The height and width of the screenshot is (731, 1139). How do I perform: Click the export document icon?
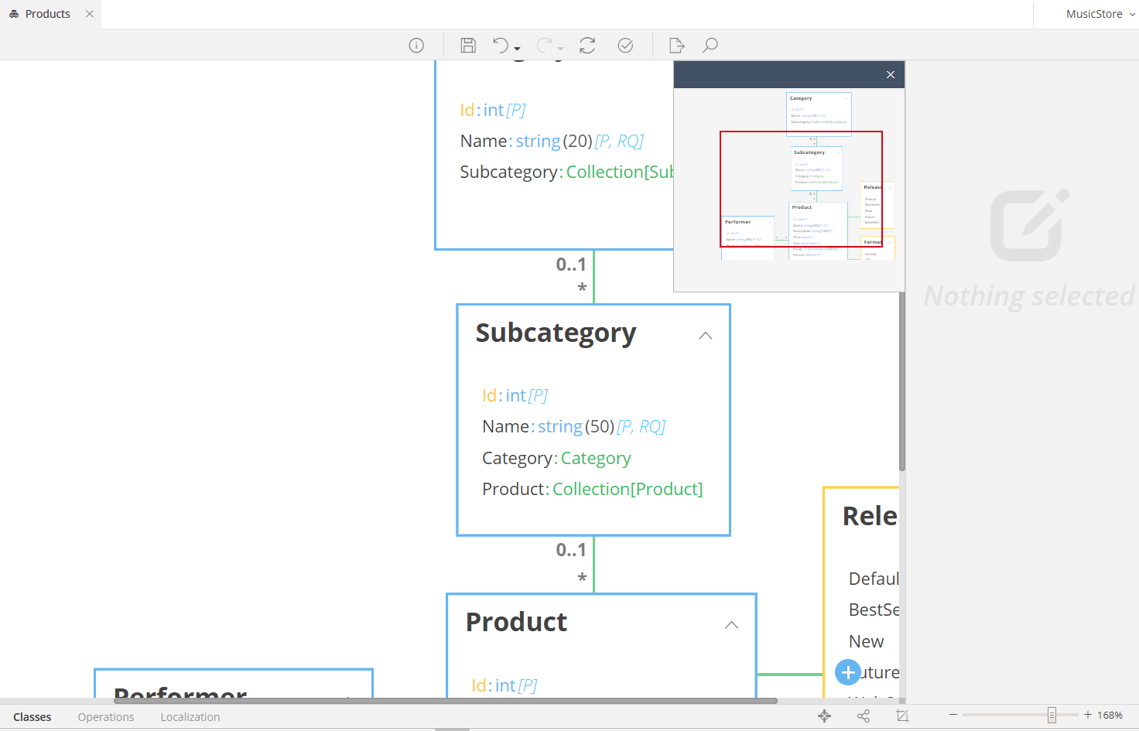[676, 46]
